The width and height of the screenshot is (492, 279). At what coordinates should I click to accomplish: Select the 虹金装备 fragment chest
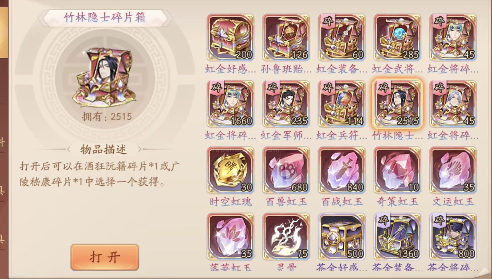coord(342,37)
